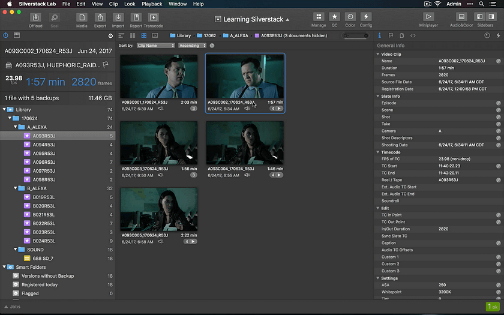Click the clapperboard icon in library panel

pos(17,35)
